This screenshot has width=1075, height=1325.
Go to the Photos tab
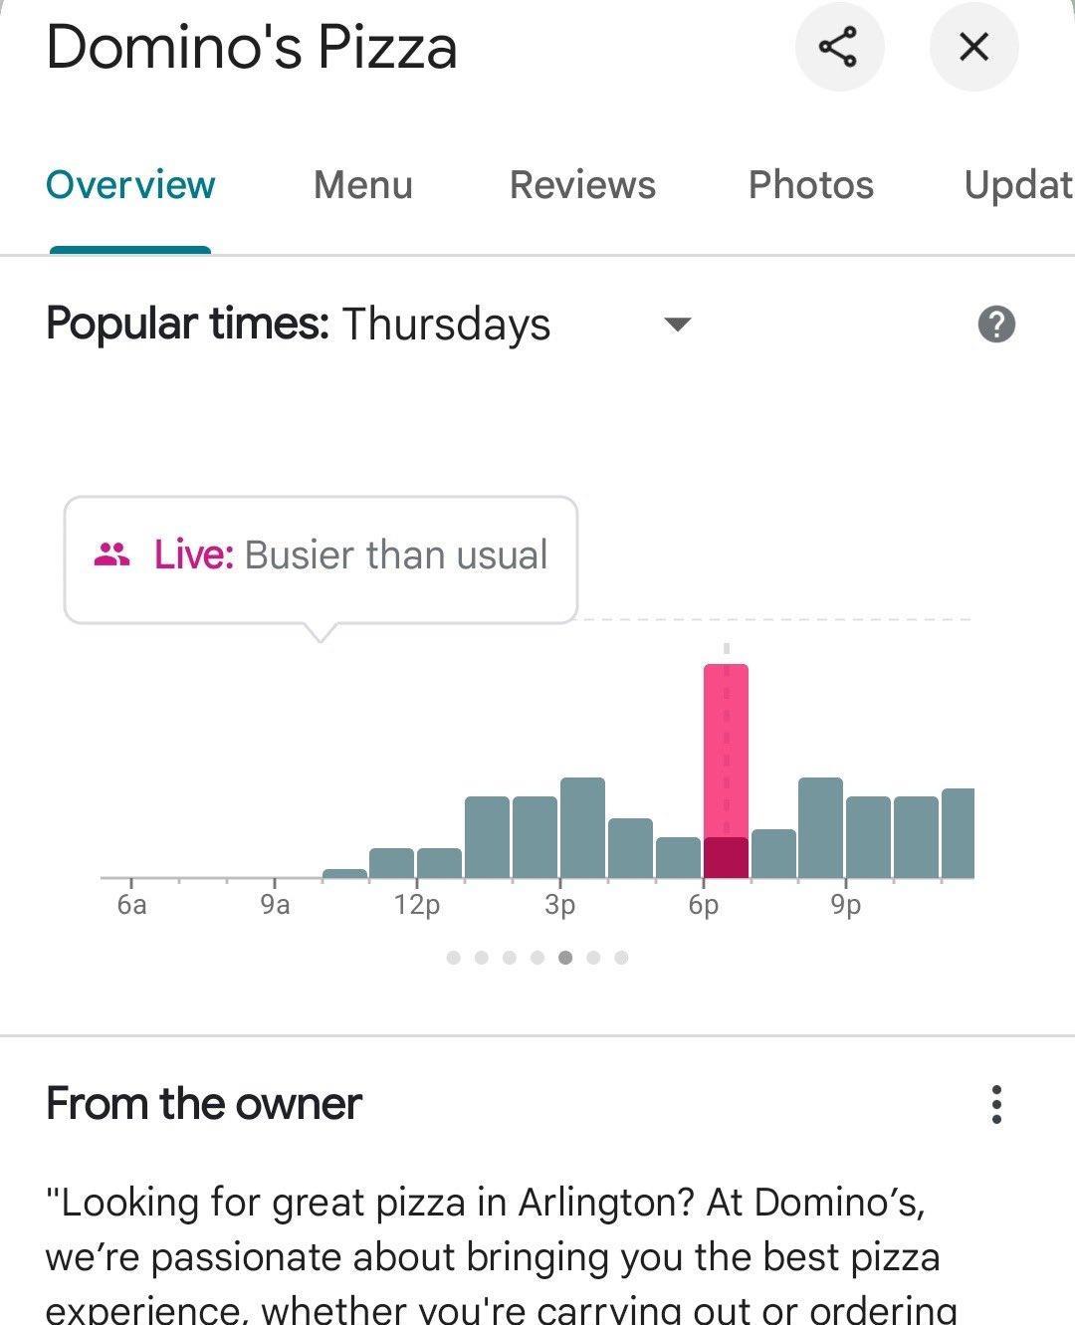(811, 185)
